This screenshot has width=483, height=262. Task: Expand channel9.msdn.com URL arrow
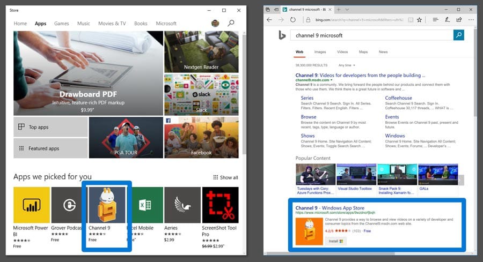[x=332, y=80]
